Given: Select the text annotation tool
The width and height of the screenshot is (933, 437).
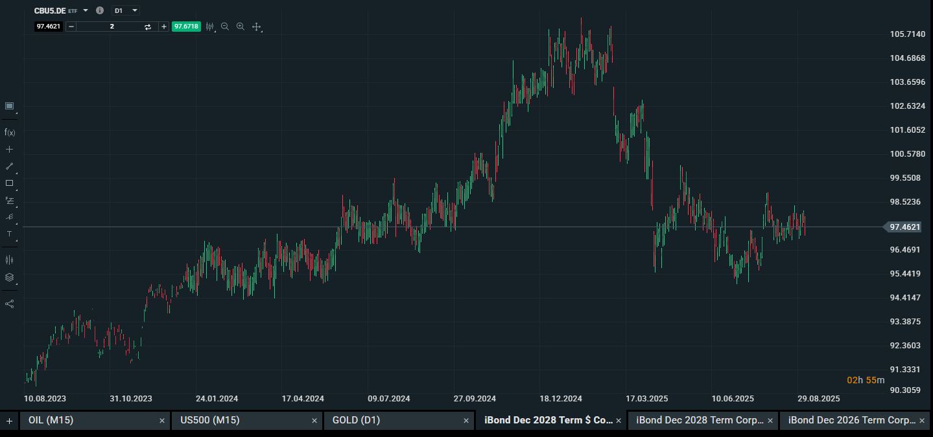Looking at the screenshot, I should 10,234.
